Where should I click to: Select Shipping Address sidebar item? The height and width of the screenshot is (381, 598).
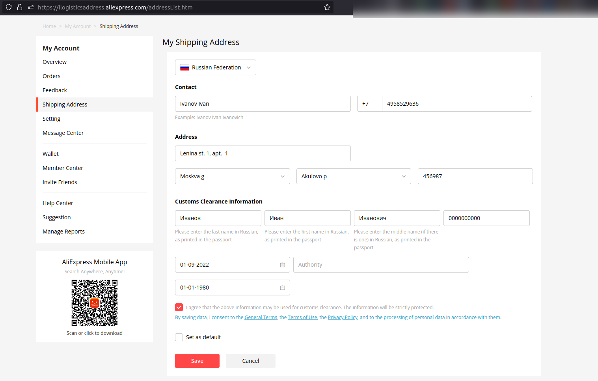(x=95, y=105)
